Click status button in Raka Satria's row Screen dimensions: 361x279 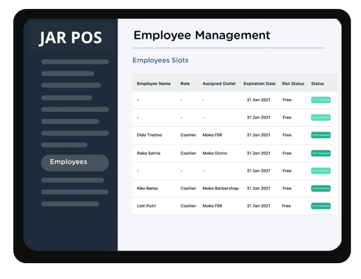pyautogui.click(x=321, y=153)
